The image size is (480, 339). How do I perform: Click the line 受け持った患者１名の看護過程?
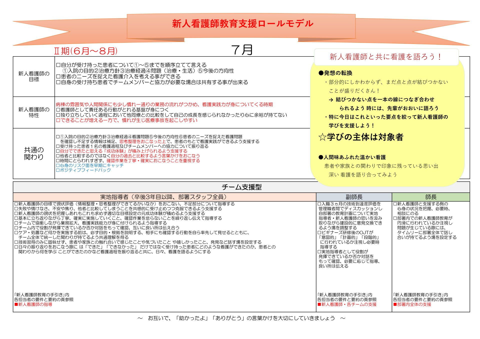132,146
